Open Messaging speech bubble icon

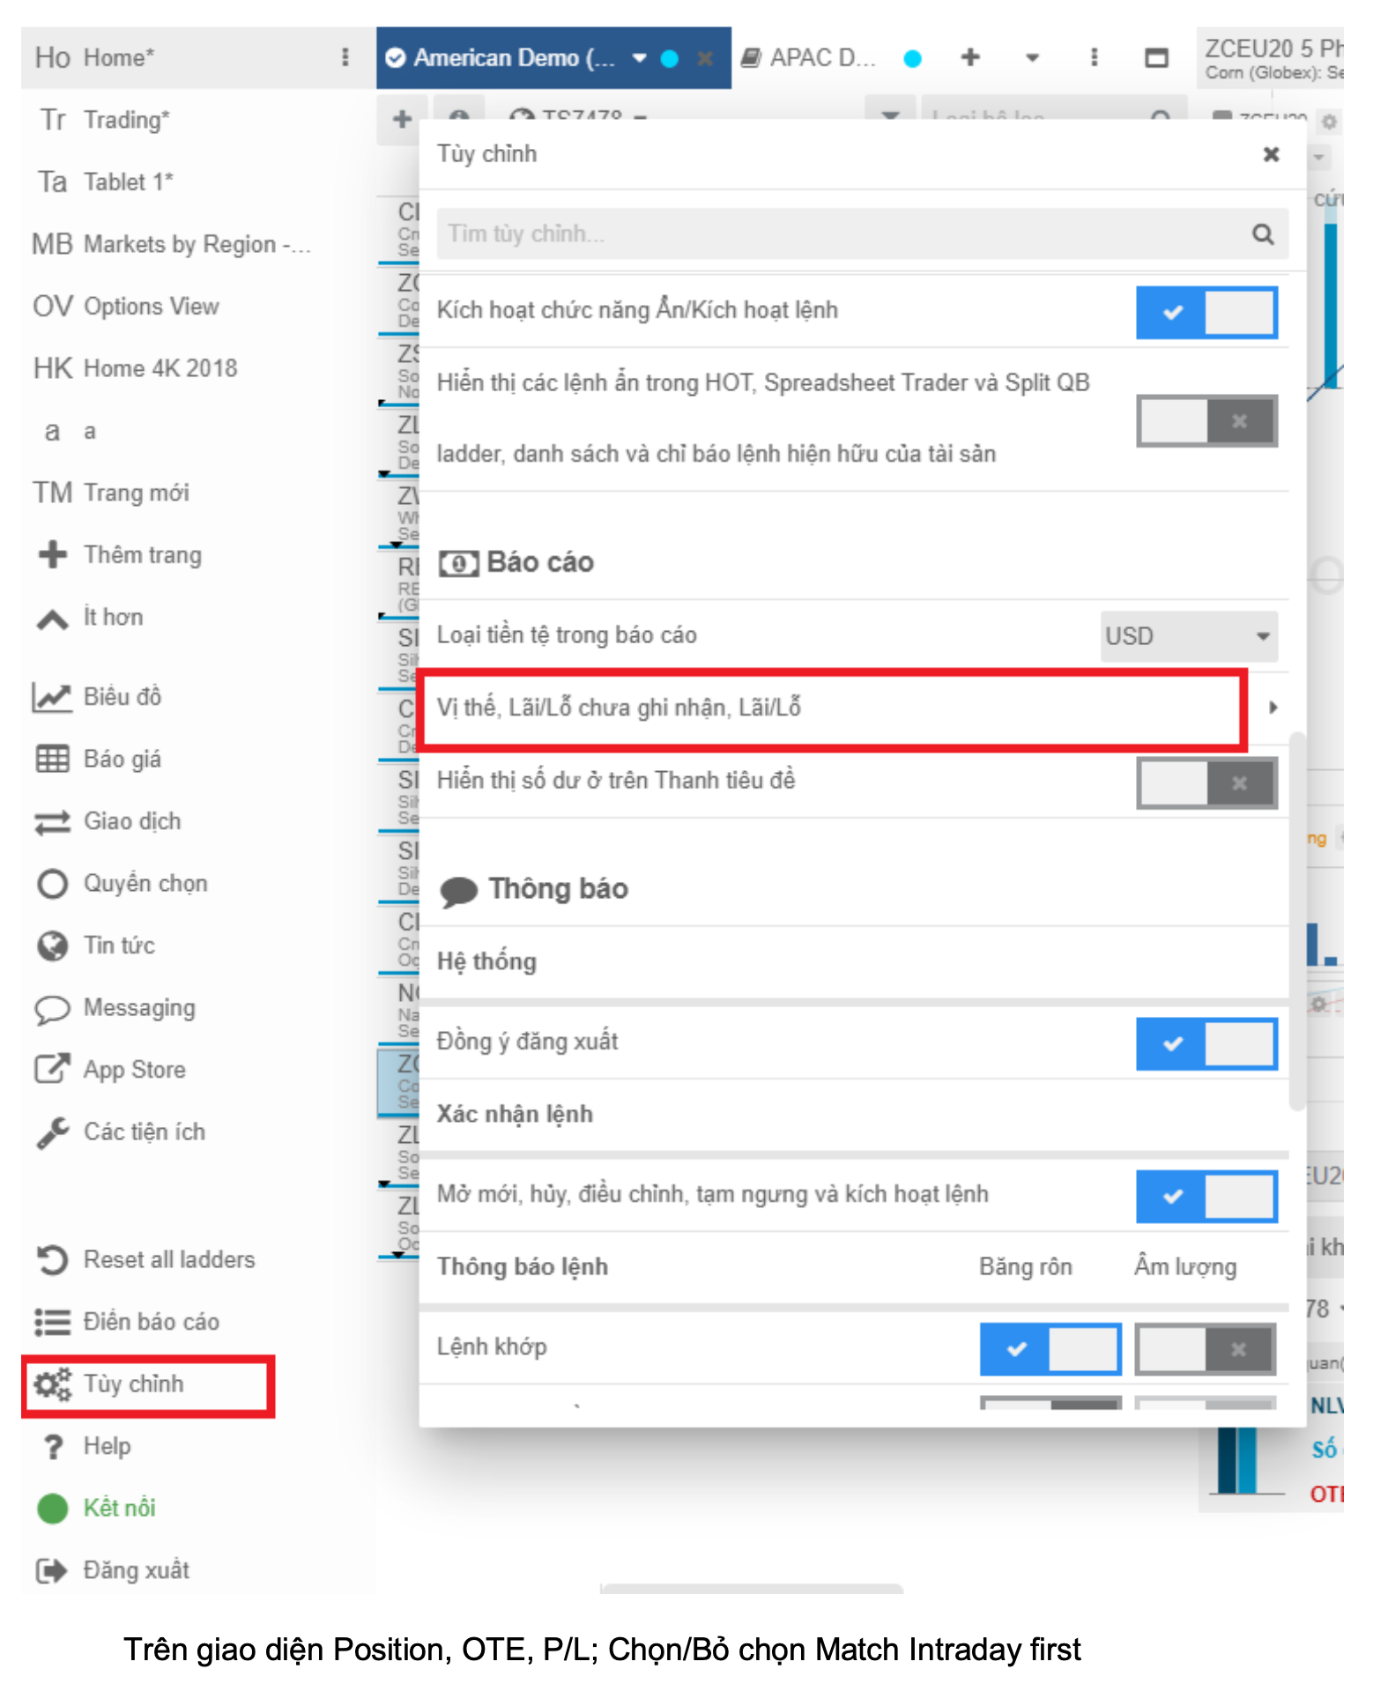point(51,1008)
